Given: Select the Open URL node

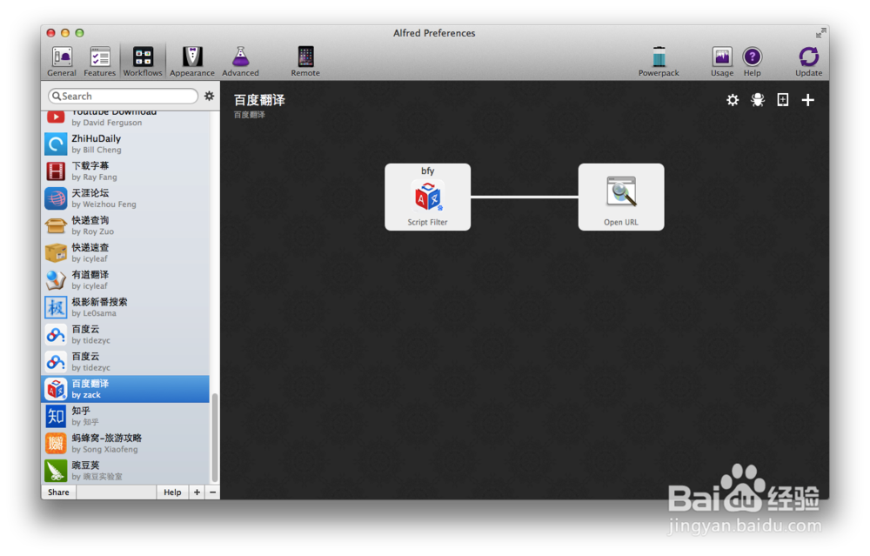Looking at the screenshot, I should point(621,197).
